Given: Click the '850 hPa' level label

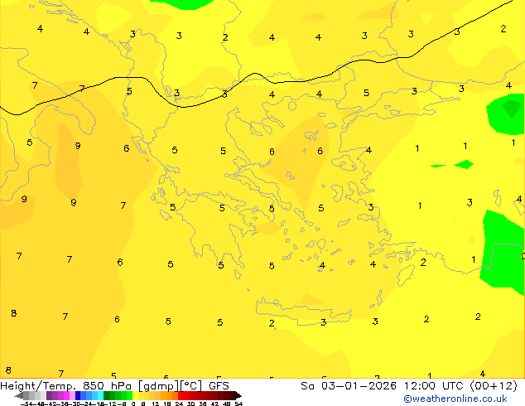Looking at the screenshot, I should tap(108, 386).
